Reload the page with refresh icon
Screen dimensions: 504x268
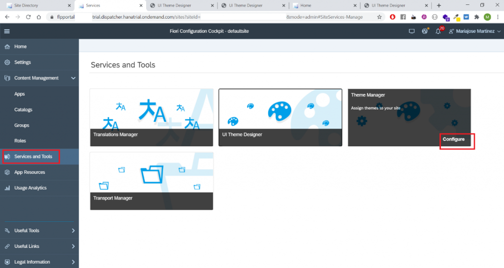pyautogui.click(x=28, y=17)
